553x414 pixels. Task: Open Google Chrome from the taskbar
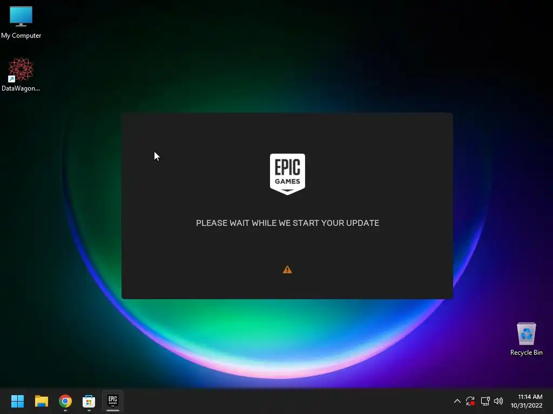coord(65,401)
